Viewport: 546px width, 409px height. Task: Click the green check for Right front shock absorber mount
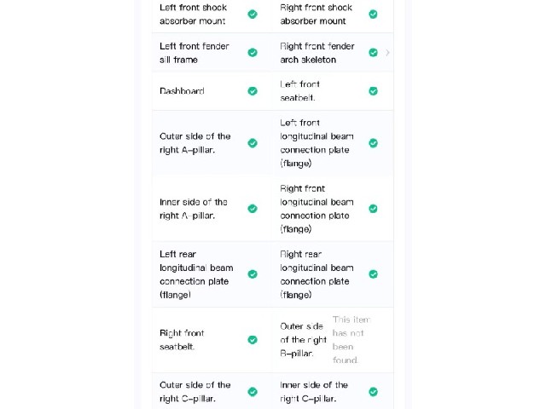point(373,14)
